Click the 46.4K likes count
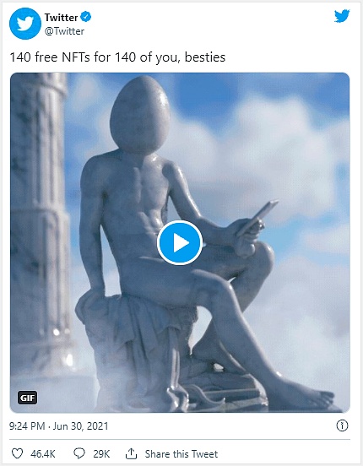 click(x=43, y=454)
